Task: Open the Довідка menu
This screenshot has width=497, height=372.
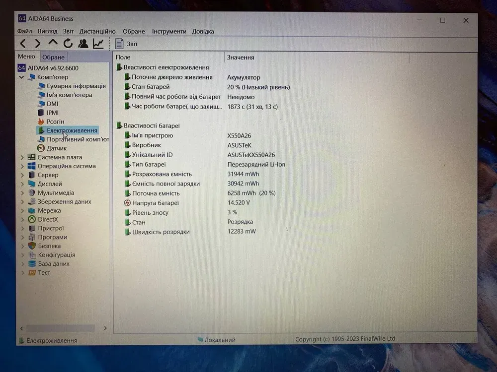Action: (x=203, y=32)
